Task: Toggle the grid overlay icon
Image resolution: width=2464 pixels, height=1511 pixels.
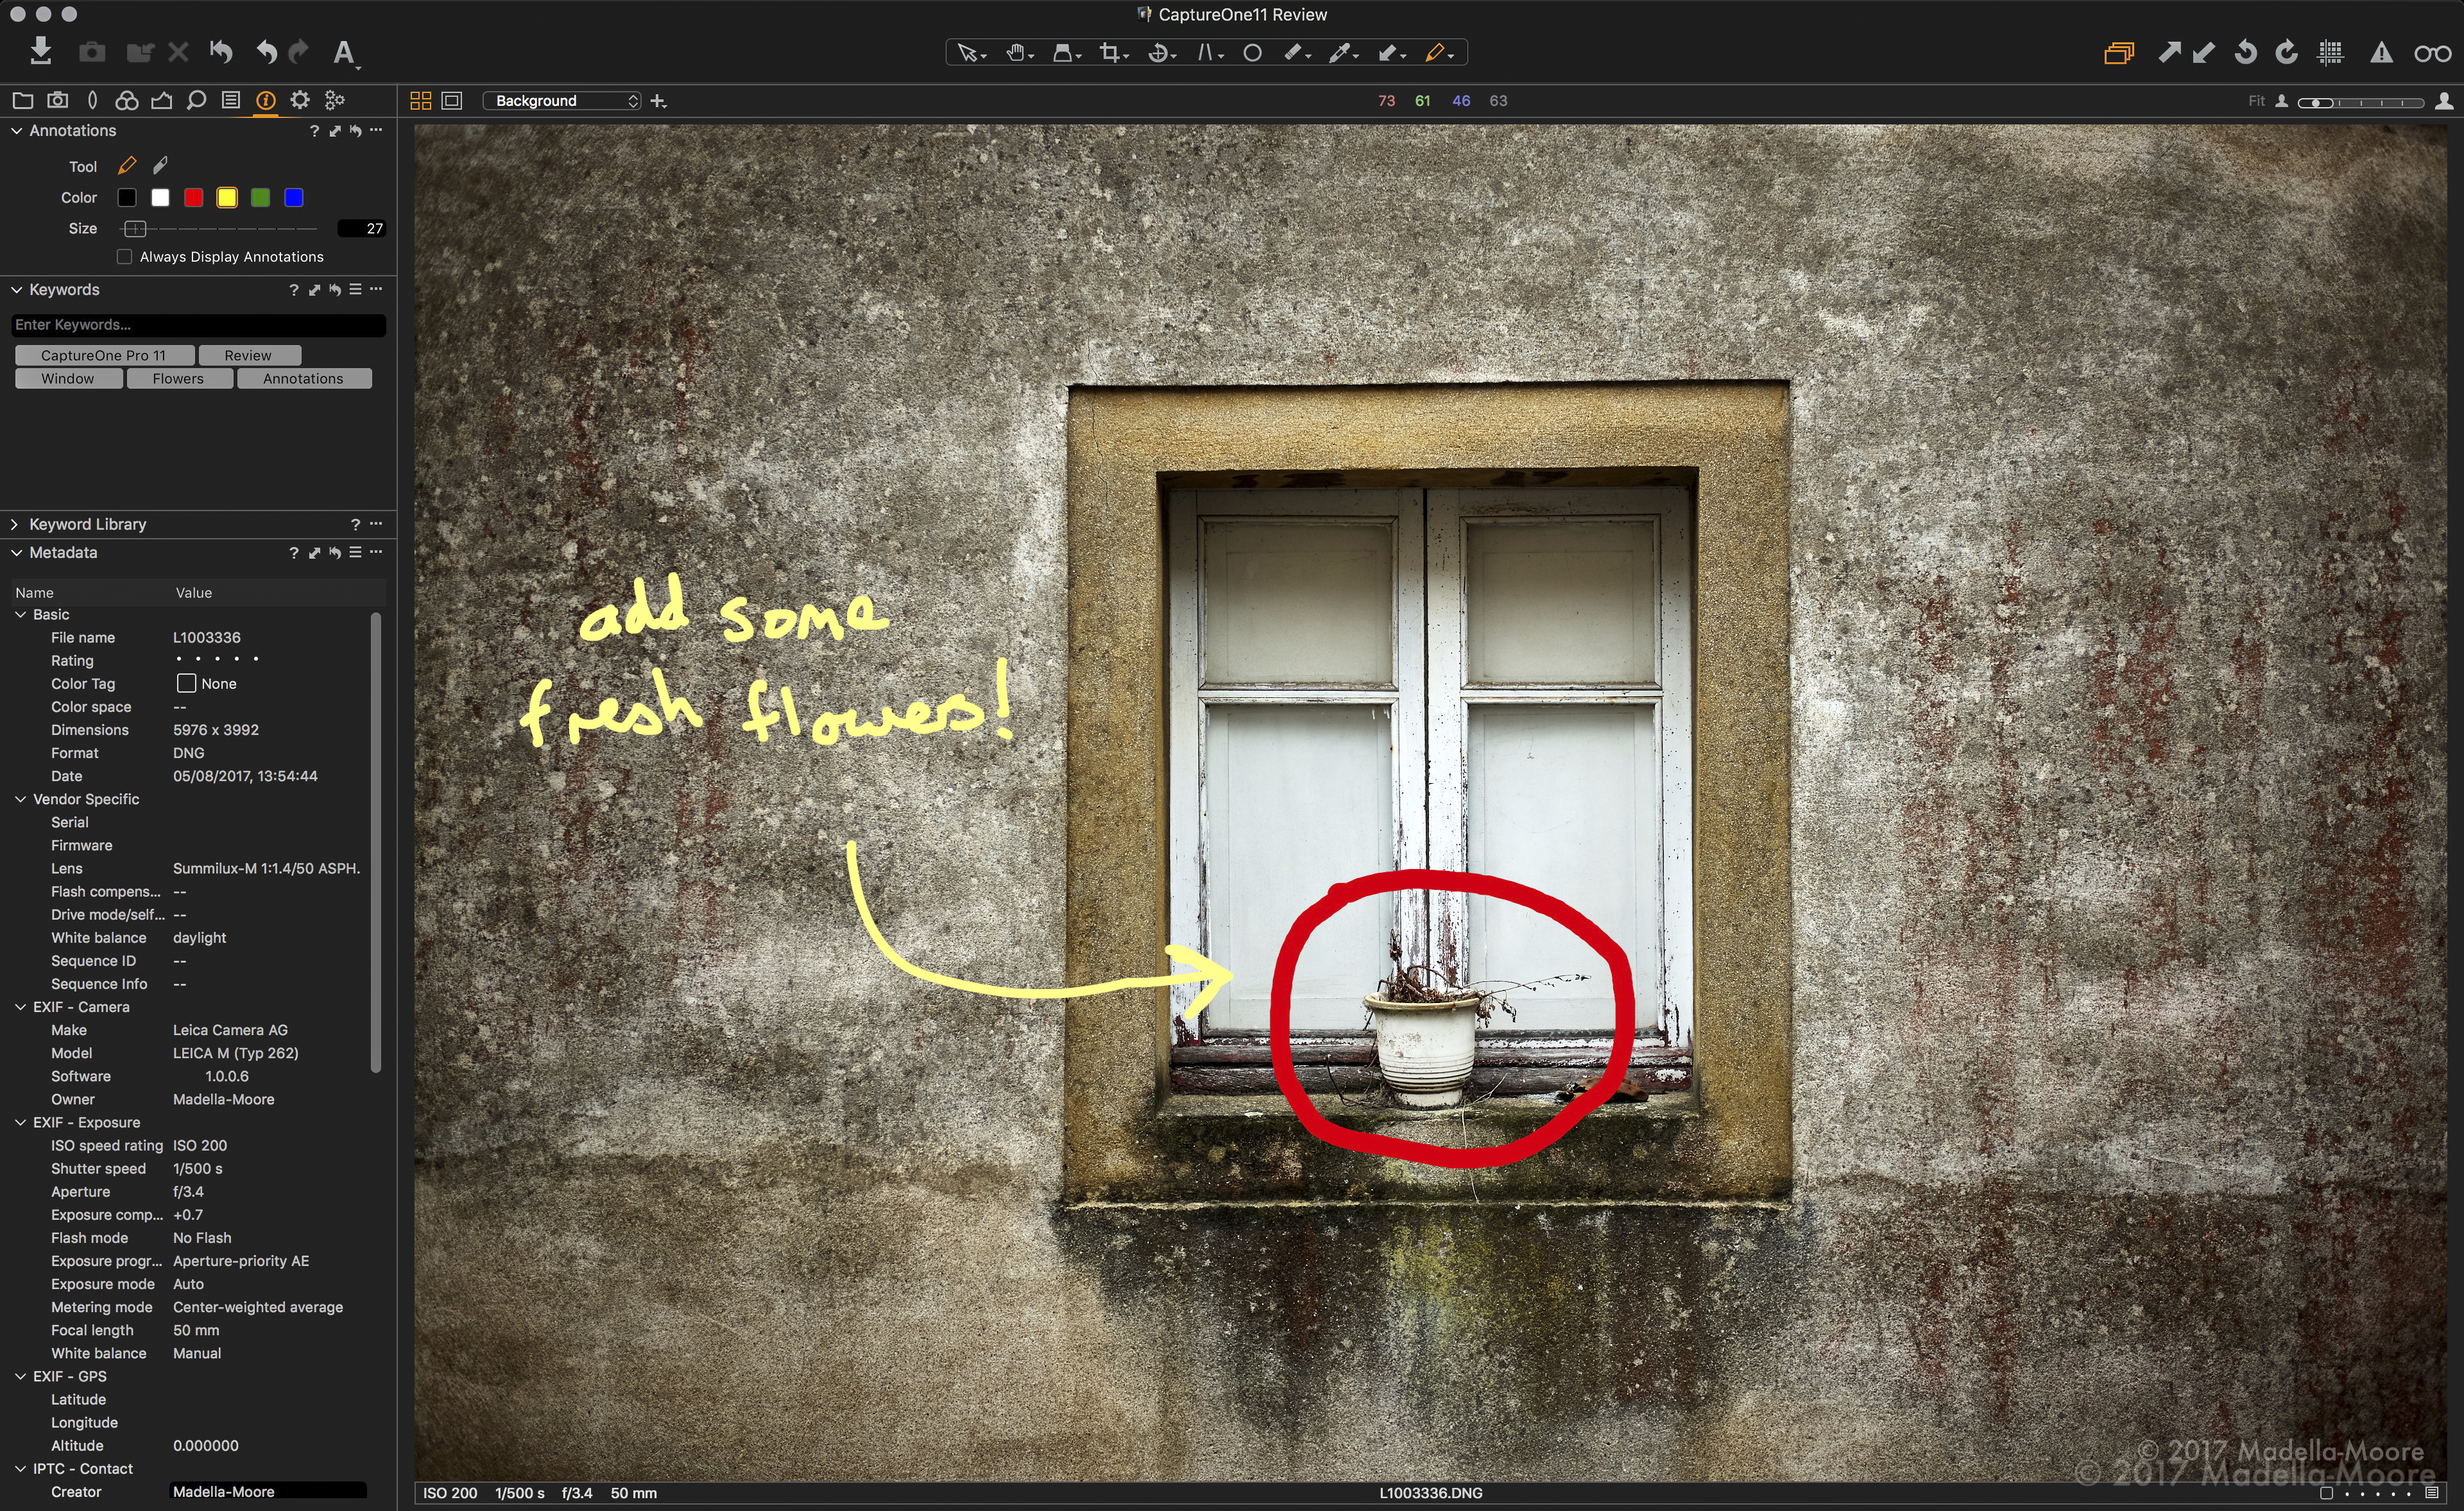Action: 2330,52
